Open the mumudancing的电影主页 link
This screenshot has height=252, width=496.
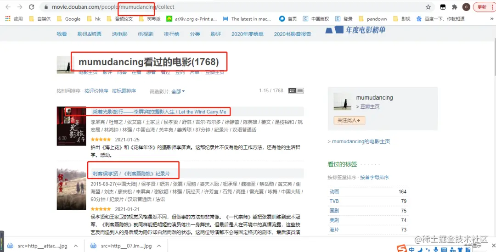pos(361,141)
